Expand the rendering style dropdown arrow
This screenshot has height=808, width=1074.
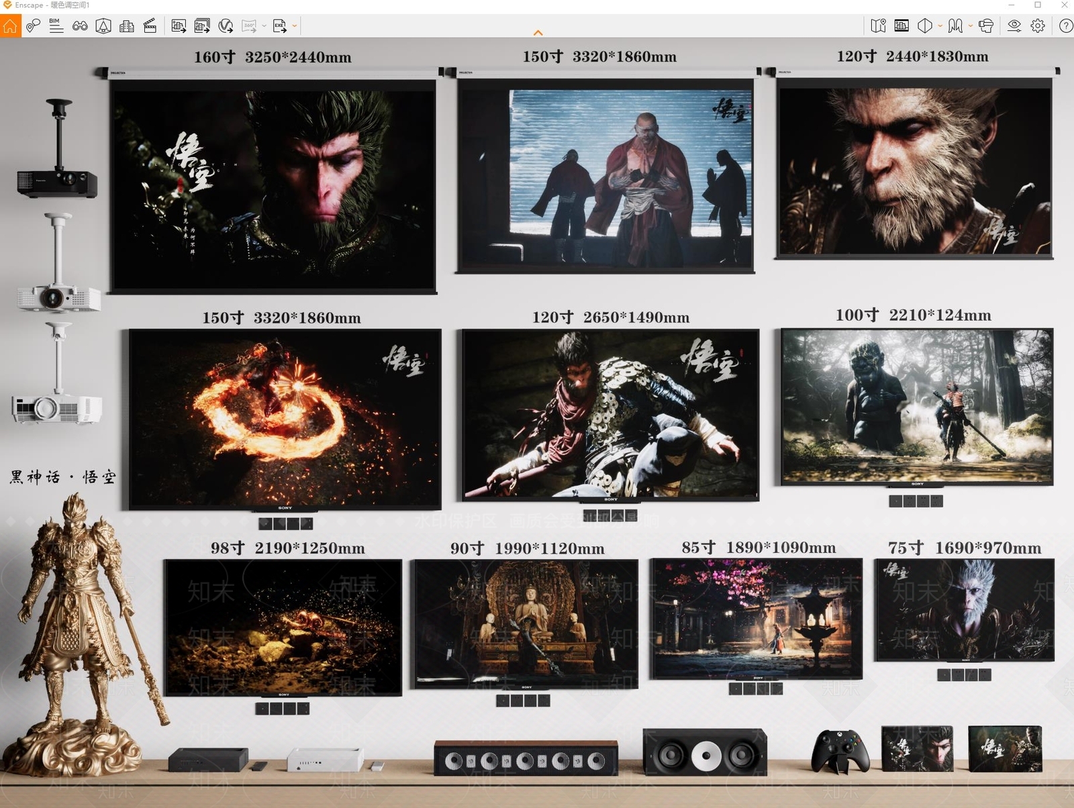[x=940, y=26]
